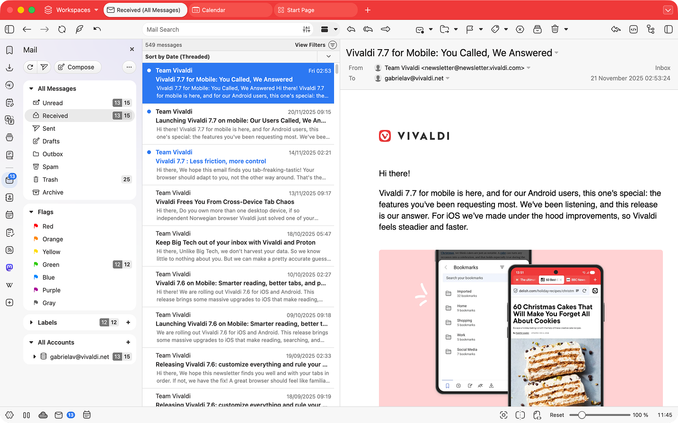The image size is (678, 423).
Task: Adjust the page zoom slider
Action: coord(582,415)
